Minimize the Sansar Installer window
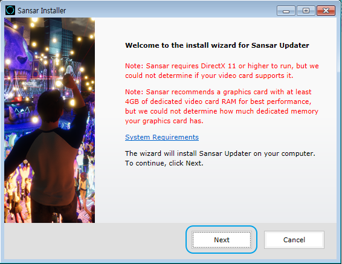The height and width of the screenshot is (264, 342). (x=286, y=11)
